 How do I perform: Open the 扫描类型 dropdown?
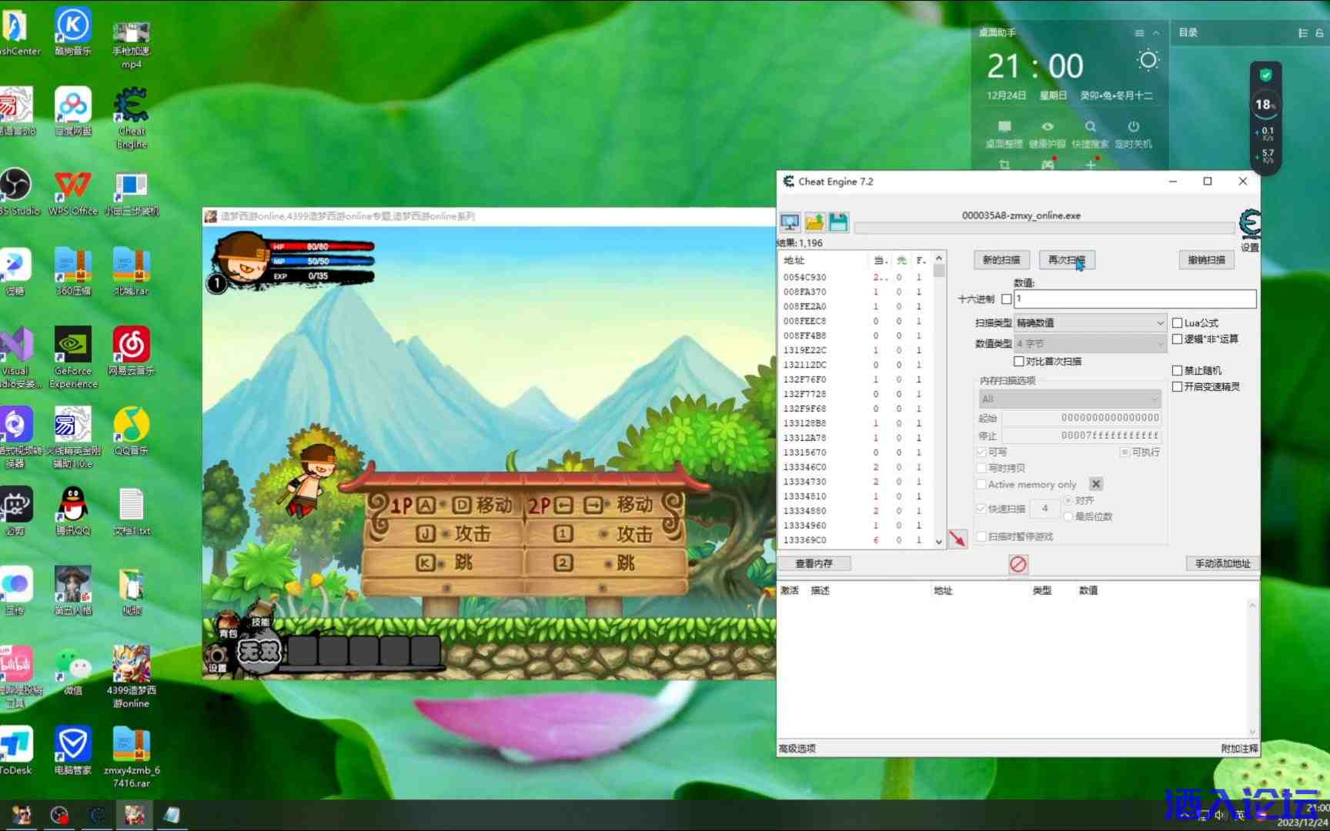tap(1090, 323)
